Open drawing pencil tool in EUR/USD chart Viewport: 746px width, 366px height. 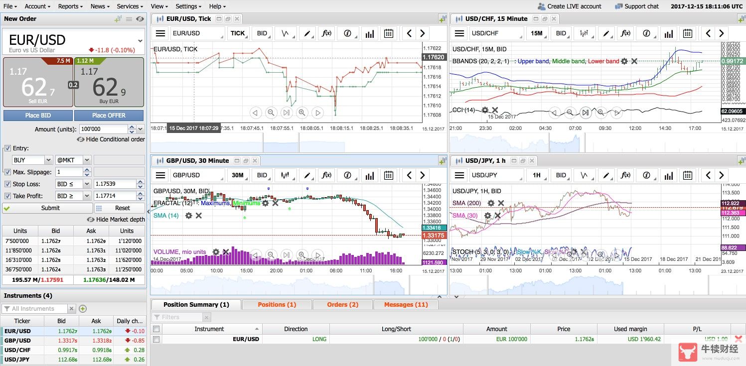tap(308, 33)
